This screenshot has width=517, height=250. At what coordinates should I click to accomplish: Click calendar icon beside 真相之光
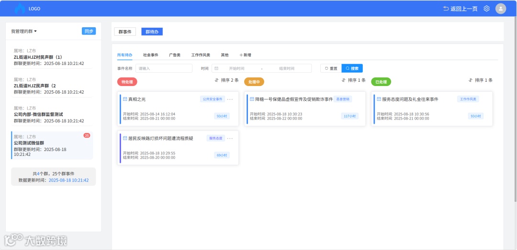pos(125,99)
